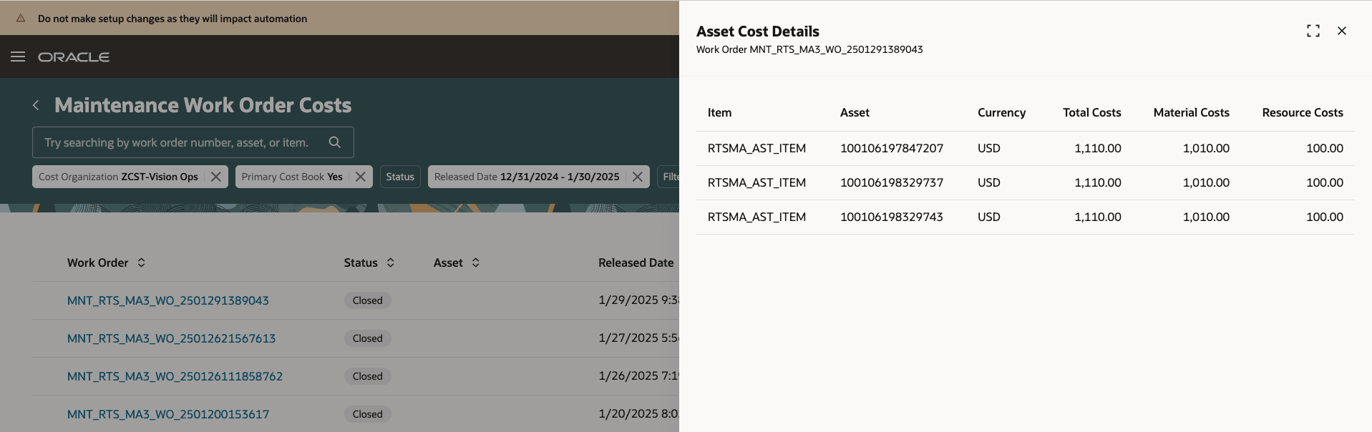Open work order MNT_RTS_MA3_WO_2501200153617
The width and height of the screenshot is (1372, 432).
168,414
